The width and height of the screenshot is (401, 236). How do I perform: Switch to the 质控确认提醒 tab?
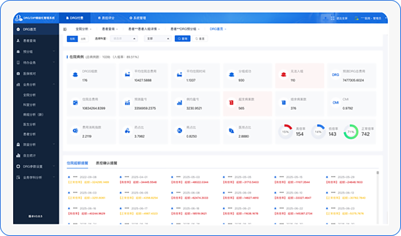coord(106,163)
